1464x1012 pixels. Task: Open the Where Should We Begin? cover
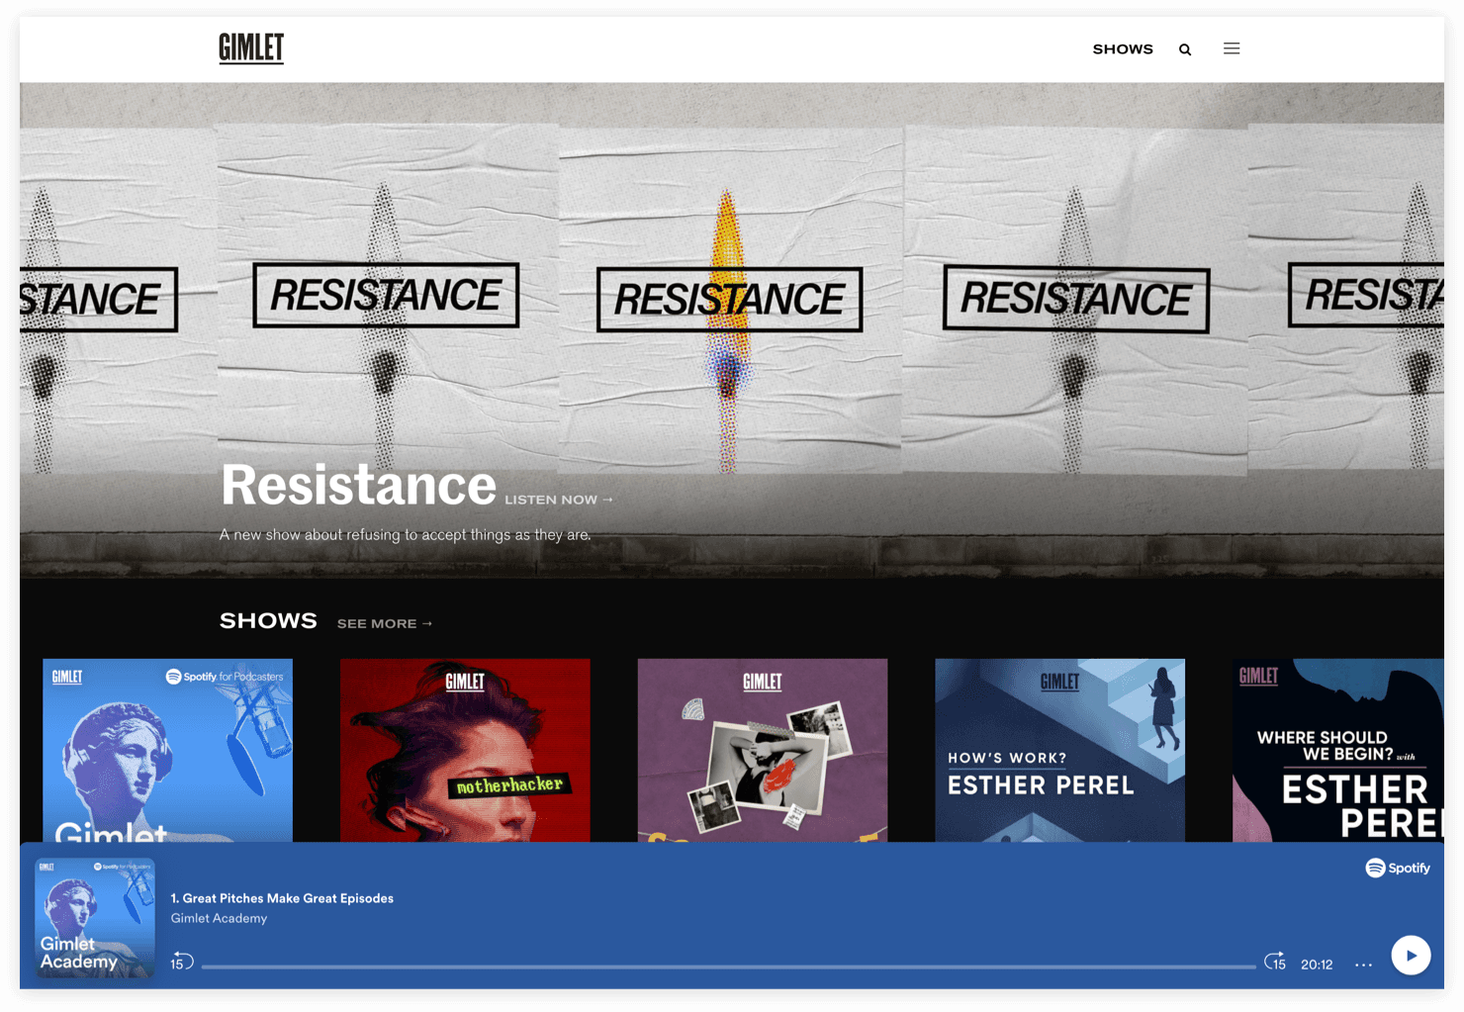pos(1338,750)
